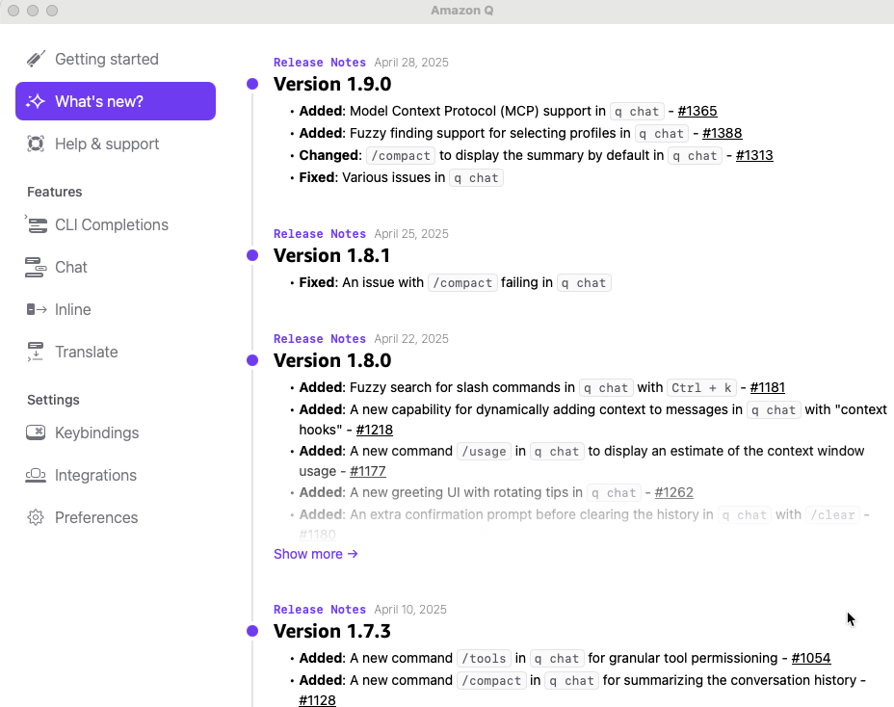Viewport: 894px width, 707px height.
Task: Click the Help & support lifebuoy icon
Action: (x=36, y=144)
